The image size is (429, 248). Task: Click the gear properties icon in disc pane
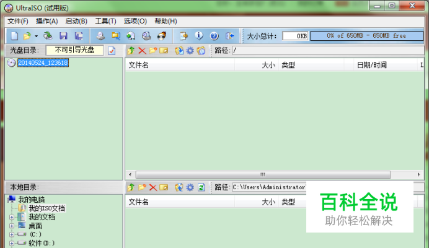pyautogui.click(x=190, y=51)
